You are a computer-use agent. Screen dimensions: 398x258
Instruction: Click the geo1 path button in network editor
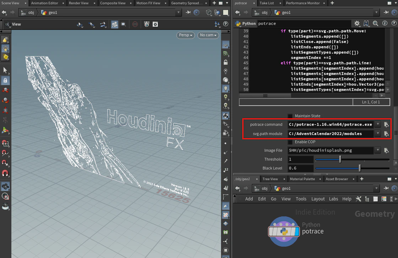coord(284,188)
